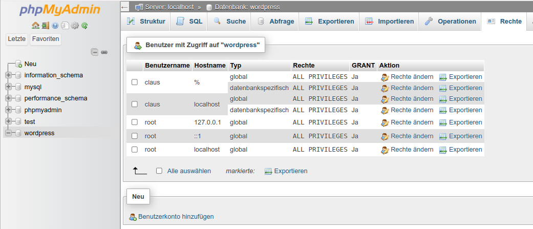Image resolution: width=533 pixels, height=229 pixels.
Task: Click the Letzte button
Action: 17,39
